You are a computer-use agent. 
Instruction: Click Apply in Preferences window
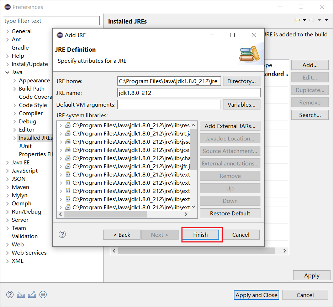[312, 276]
